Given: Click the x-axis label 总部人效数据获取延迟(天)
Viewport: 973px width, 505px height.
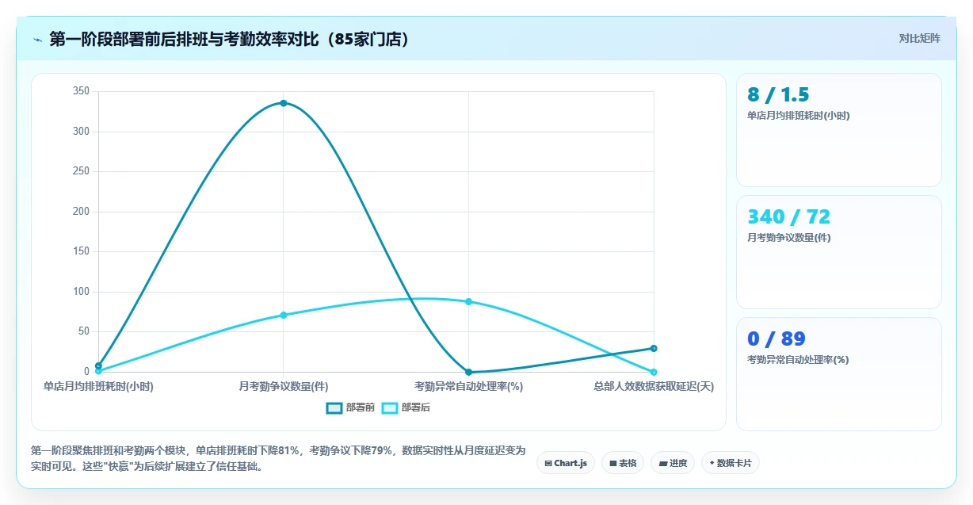Looking at the screenshot, I should pyautogui.click(x=654, y=387).
